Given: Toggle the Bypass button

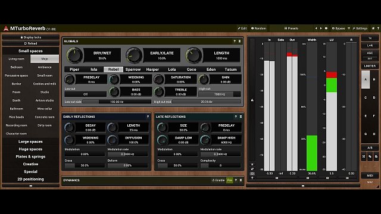Looking at the screenshot, I should coord(339,29).
